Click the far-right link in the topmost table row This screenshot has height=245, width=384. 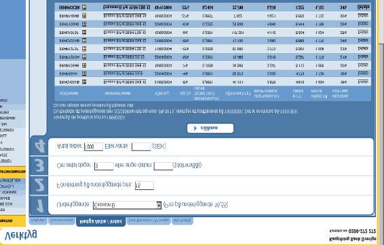tap(363, 7)
